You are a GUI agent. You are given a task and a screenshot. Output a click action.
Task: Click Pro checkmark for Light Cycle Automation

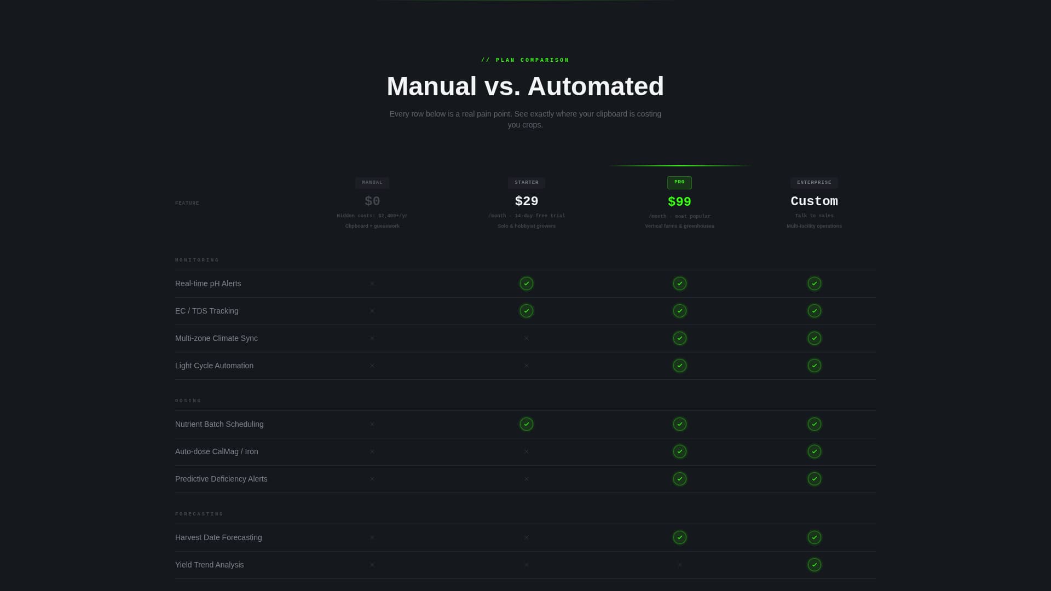(x=679, y=366)
